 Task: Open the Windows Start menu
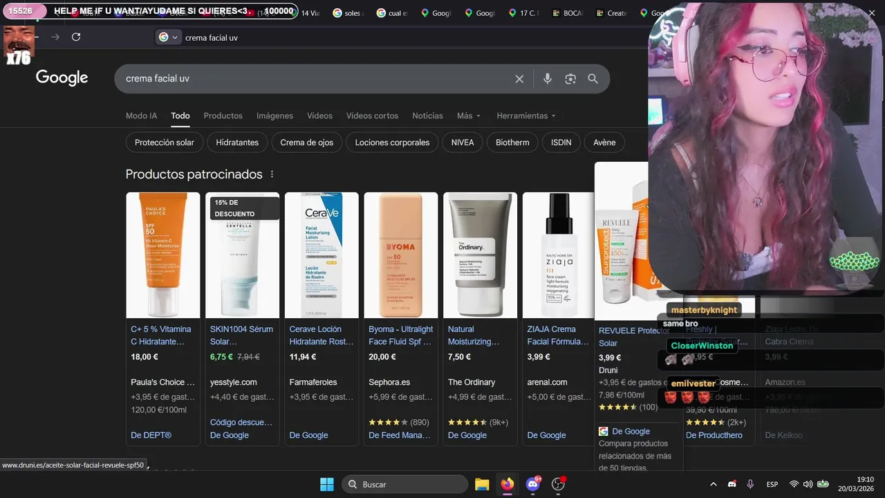pos(327,484)
